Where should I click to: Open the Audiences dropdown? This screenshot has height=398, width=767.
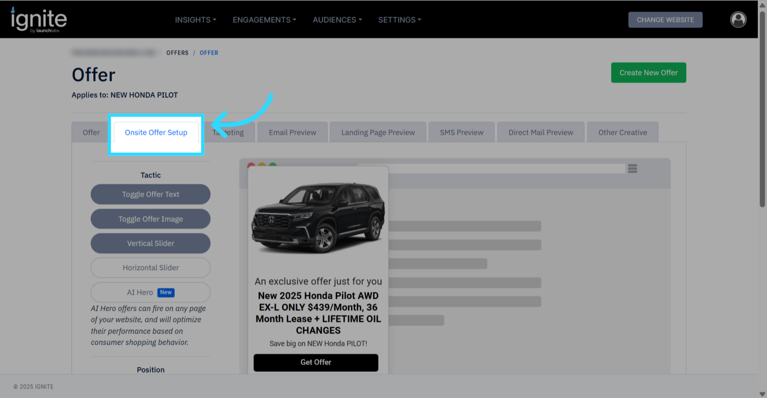(x=337, y=20)
